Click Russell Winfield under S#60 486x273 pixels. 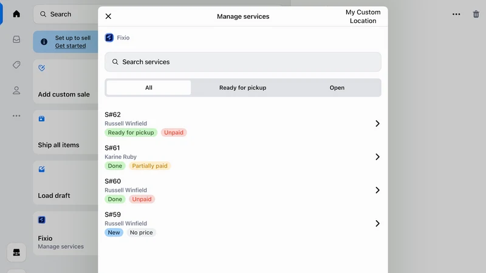[x=126, y=190]
